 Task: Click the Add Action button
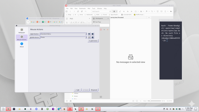pyautogui.click(x=93, y=41)
